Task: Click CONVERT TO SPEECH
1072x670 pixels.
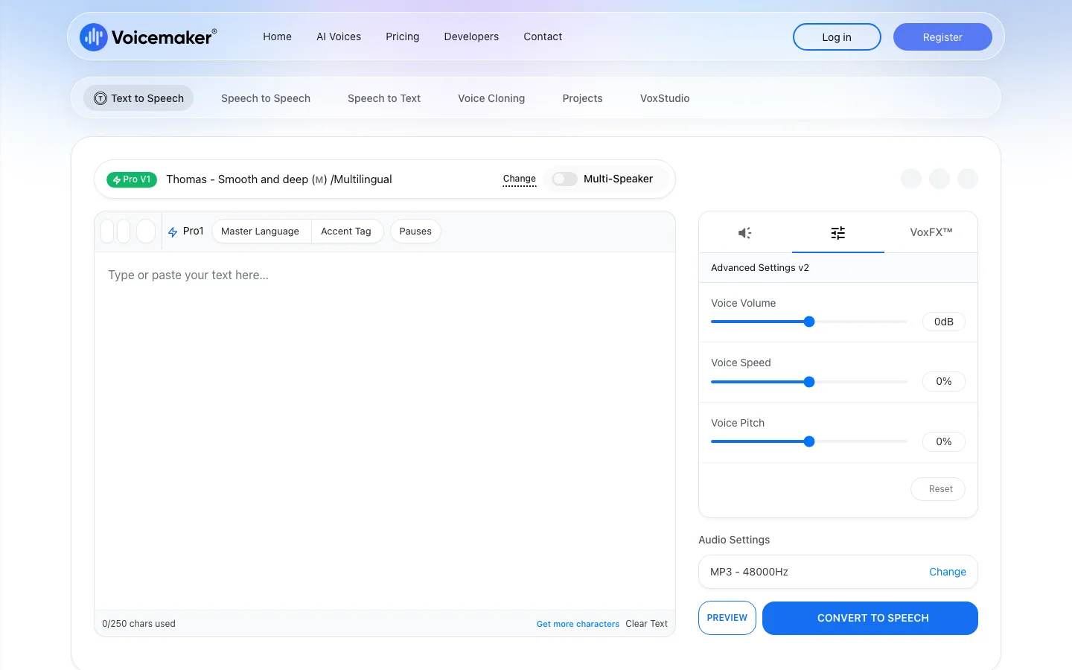Action: [x=870, y=618]
